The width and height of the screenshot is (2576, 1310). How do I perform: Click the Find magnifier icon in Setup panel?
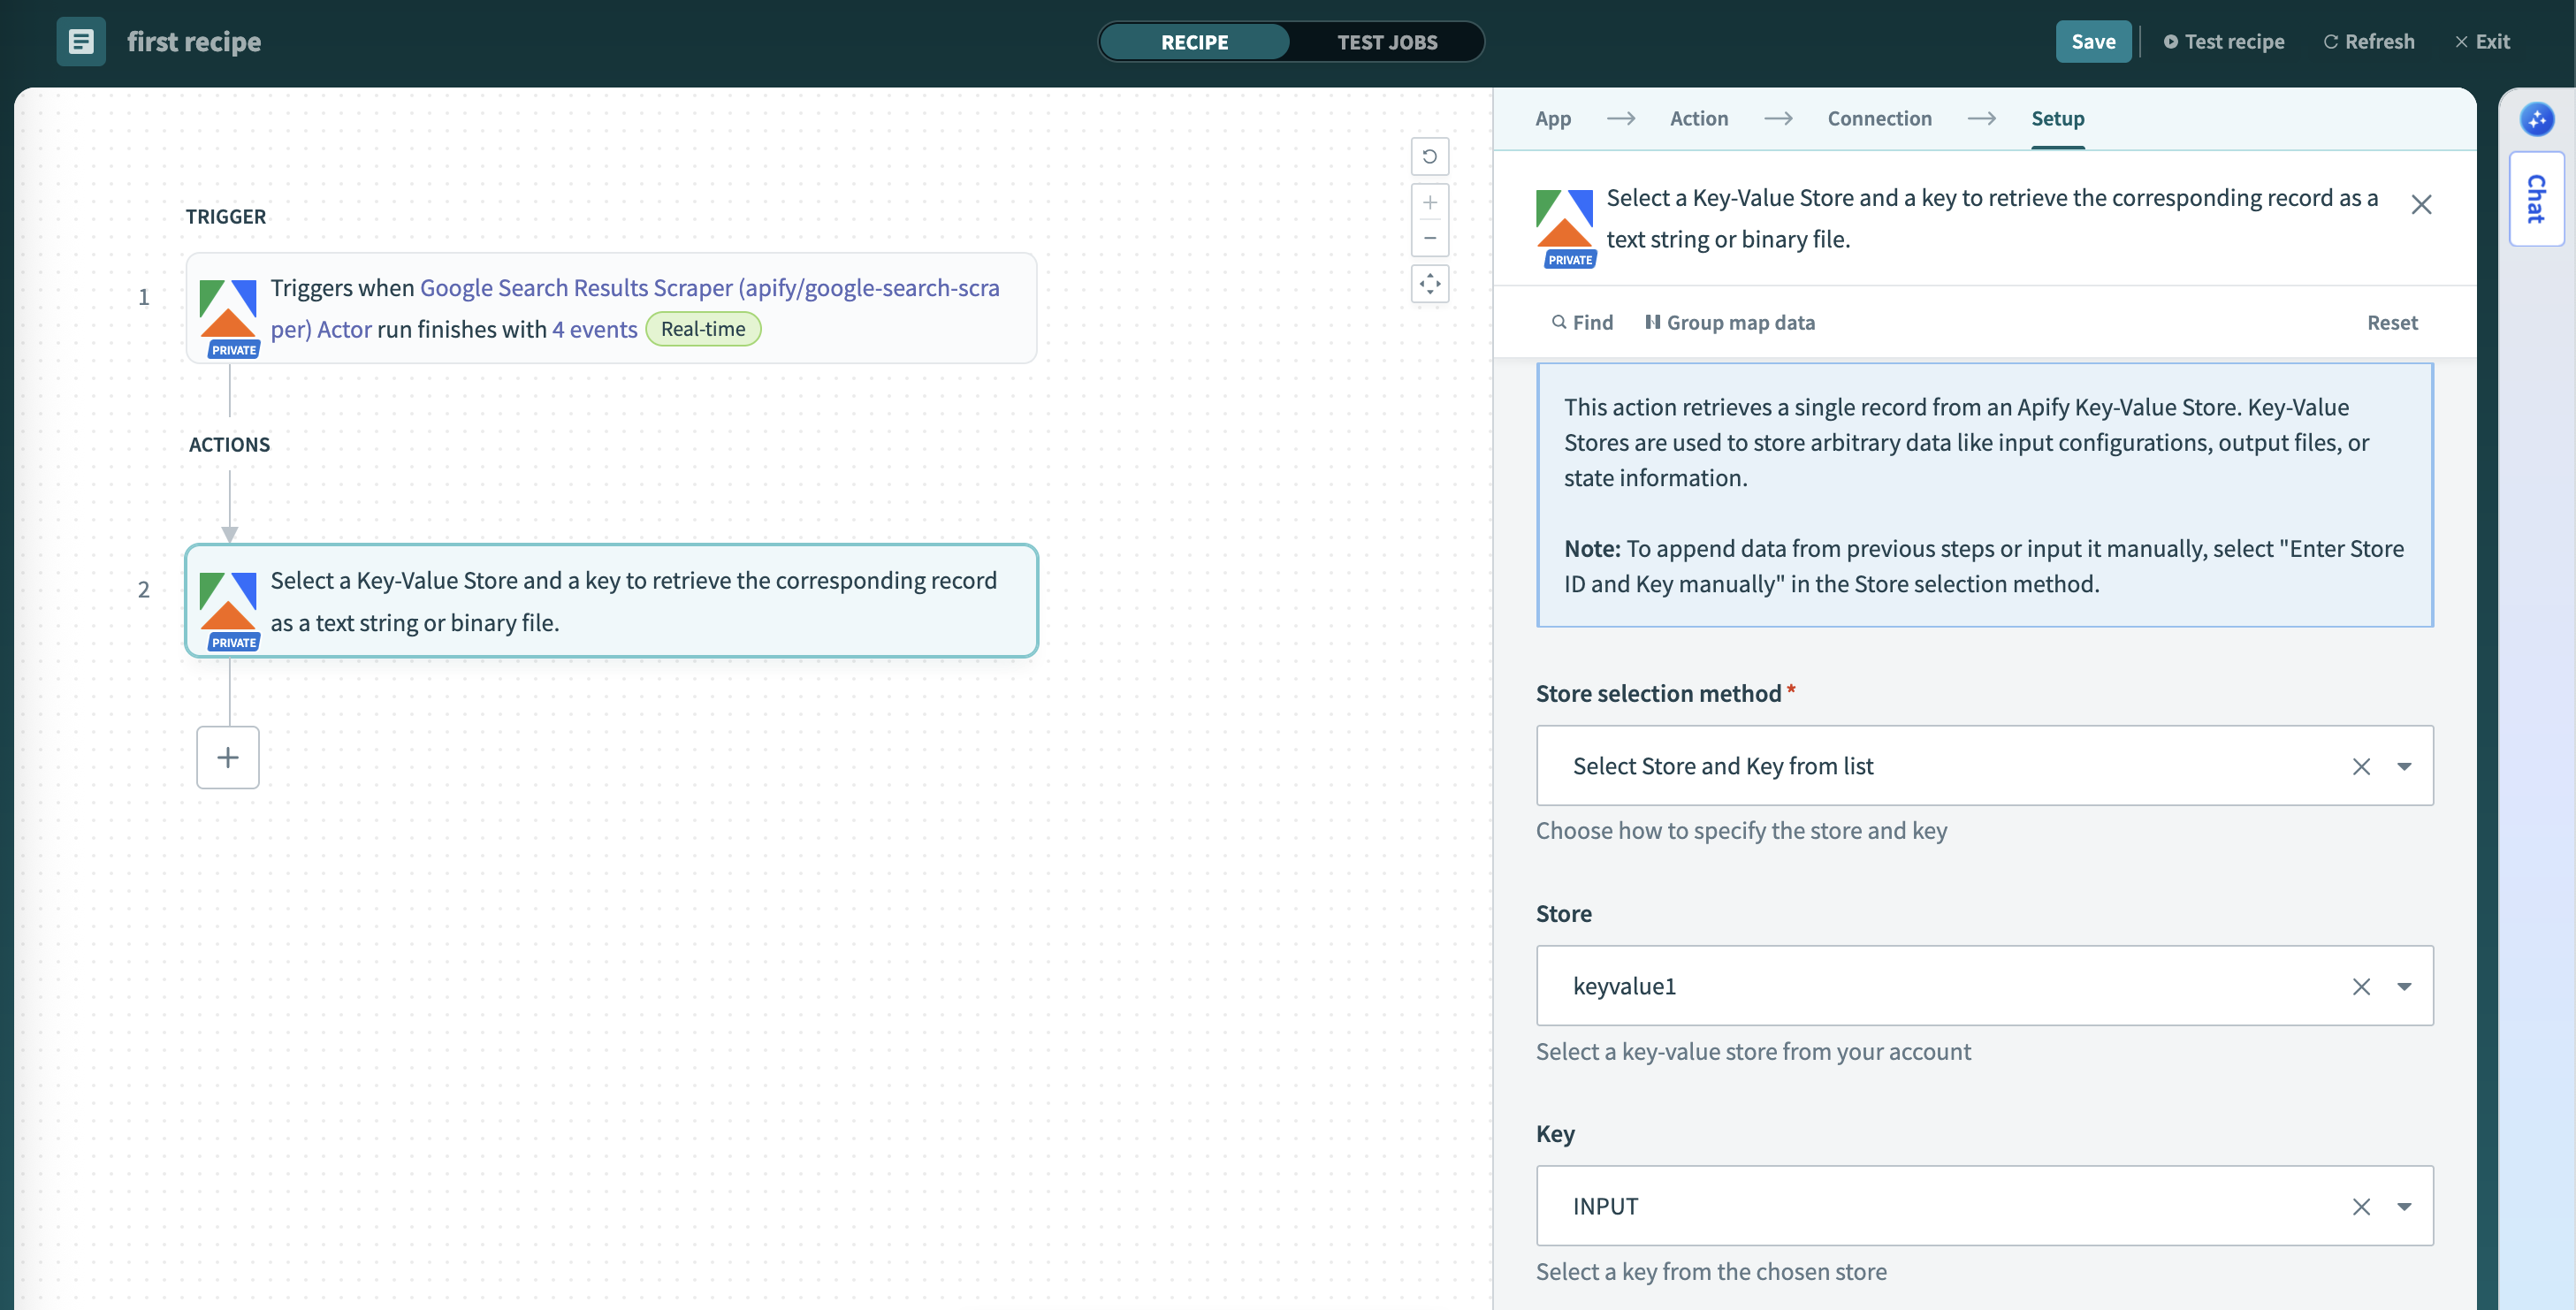pos(1560,322)
